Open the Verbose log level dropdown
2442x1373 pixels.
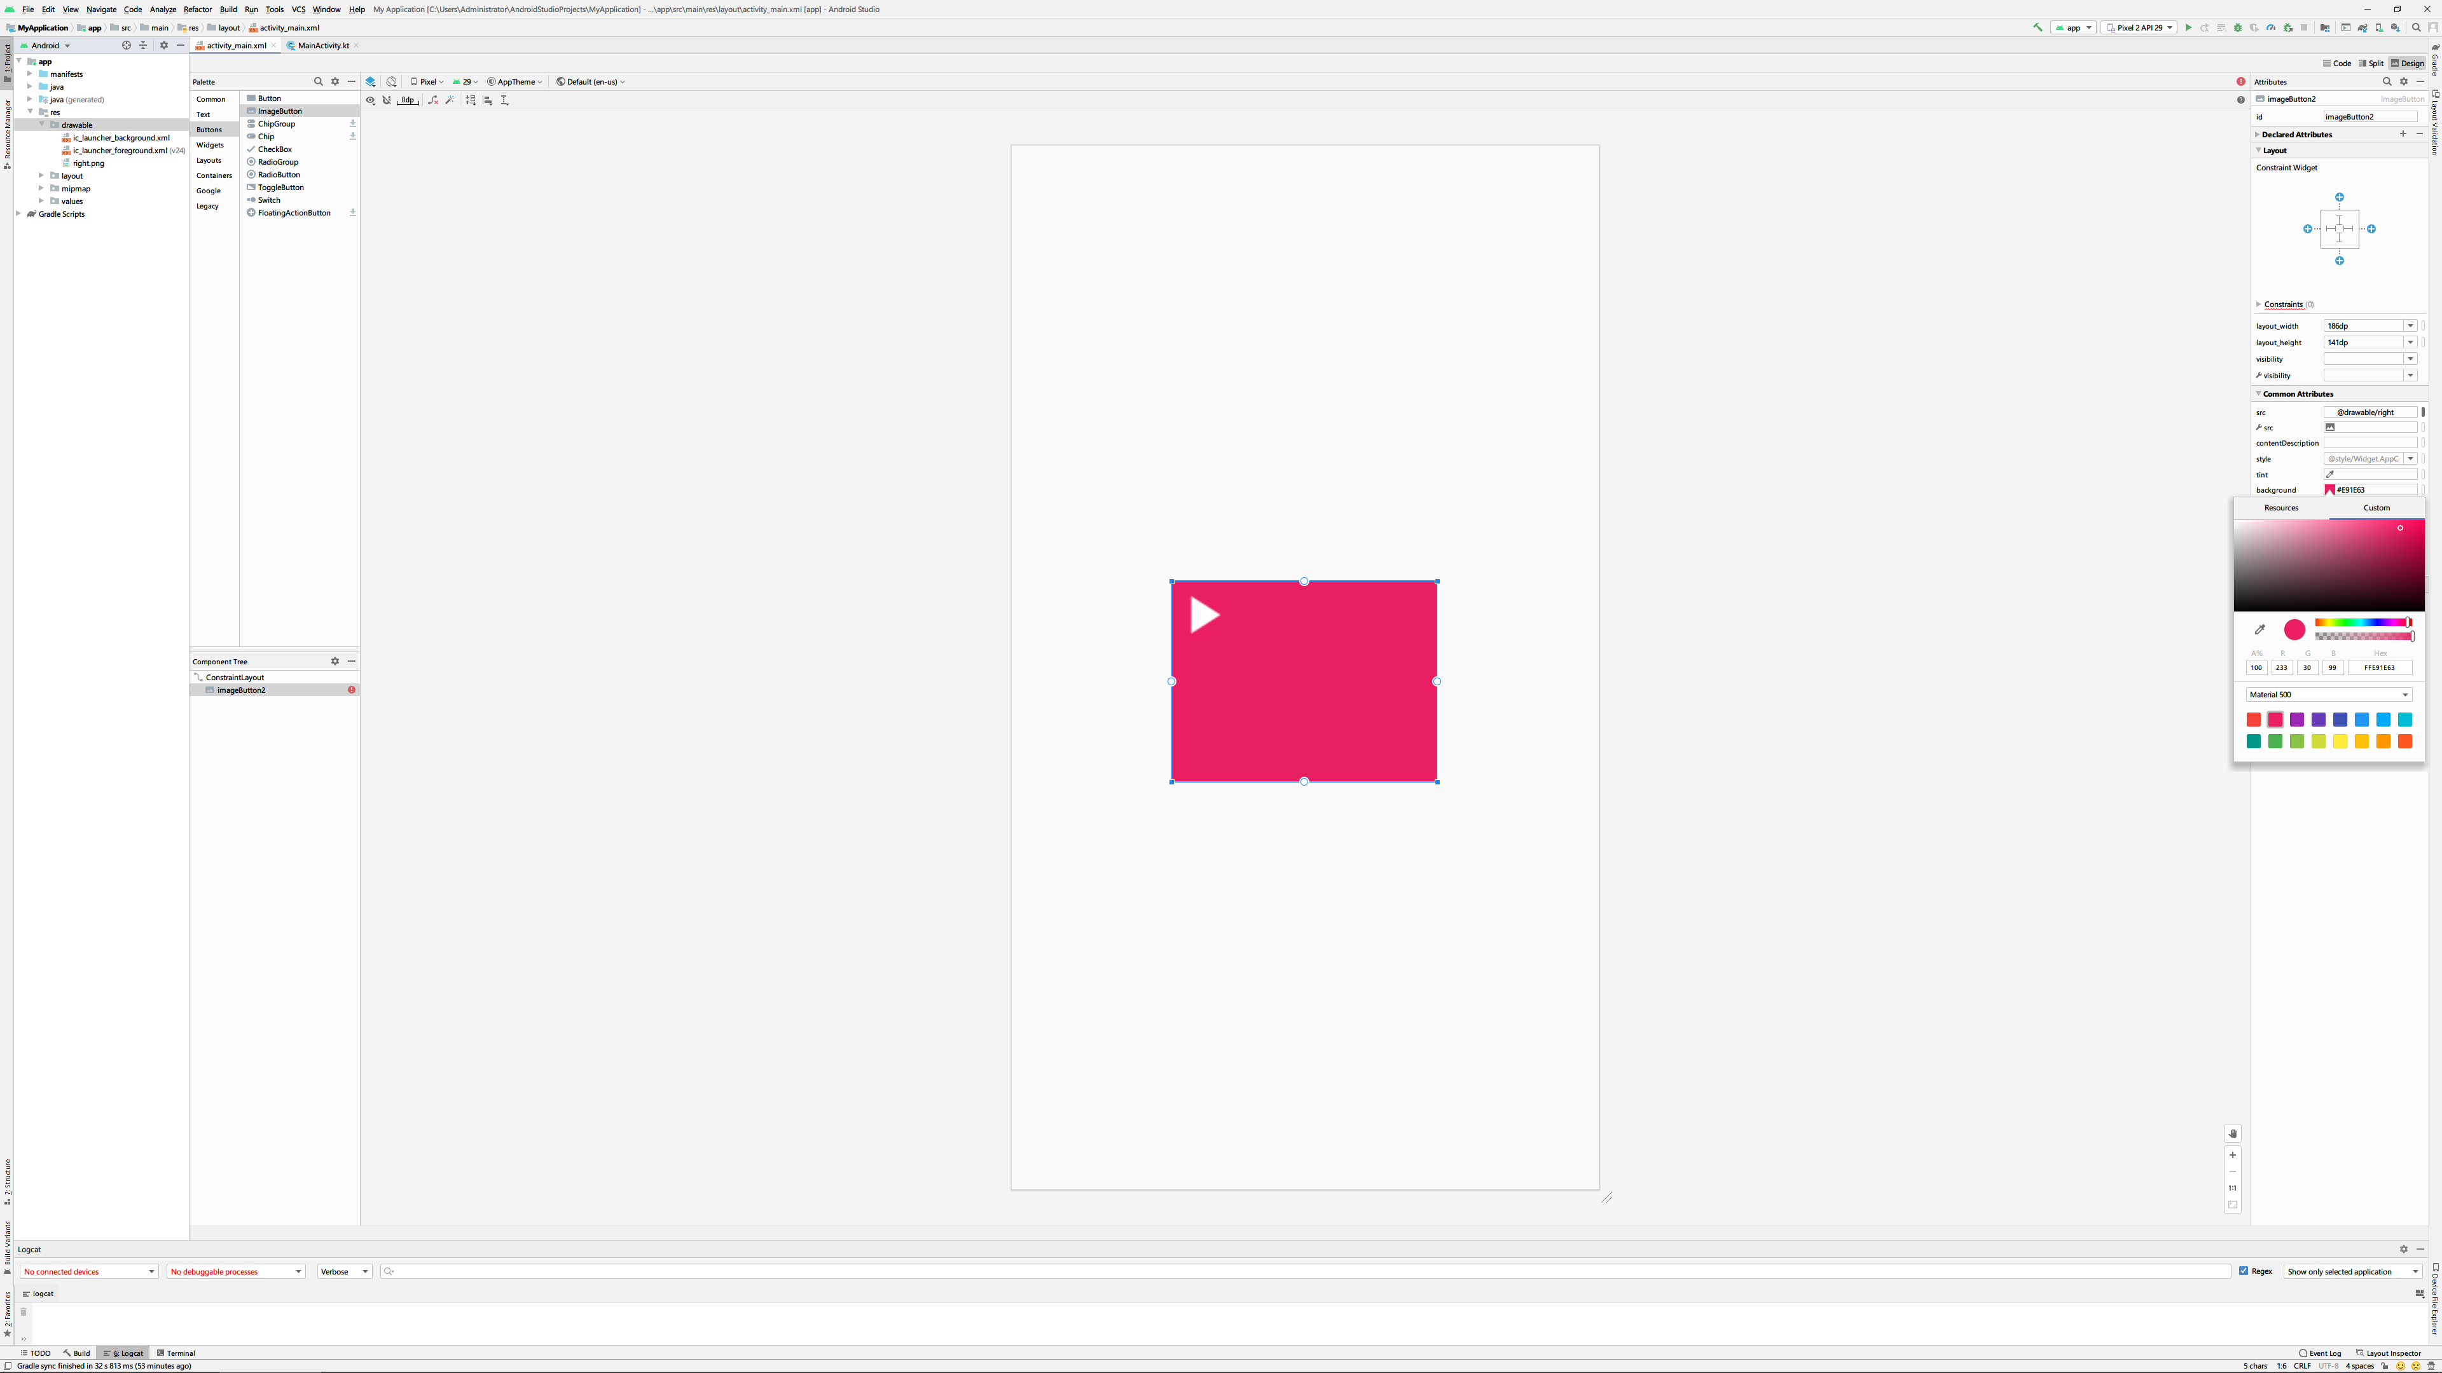tap(344, 1271)
